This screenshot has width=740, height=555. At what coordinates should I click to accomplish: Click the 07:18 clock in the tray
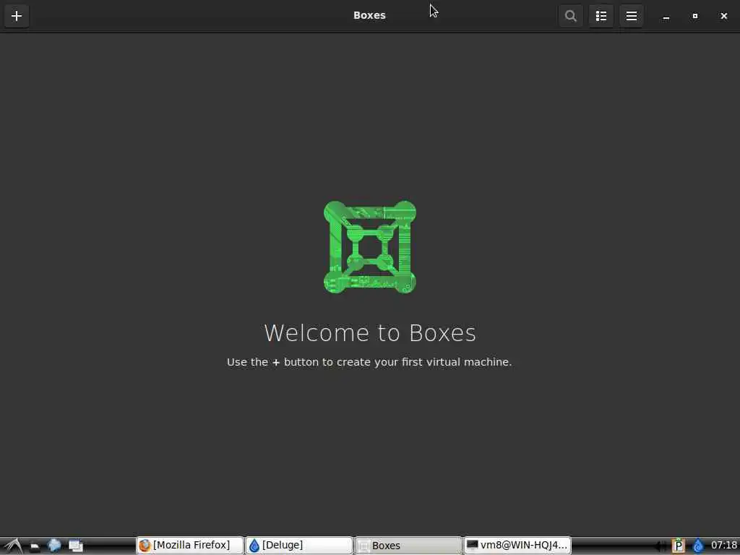723,546
